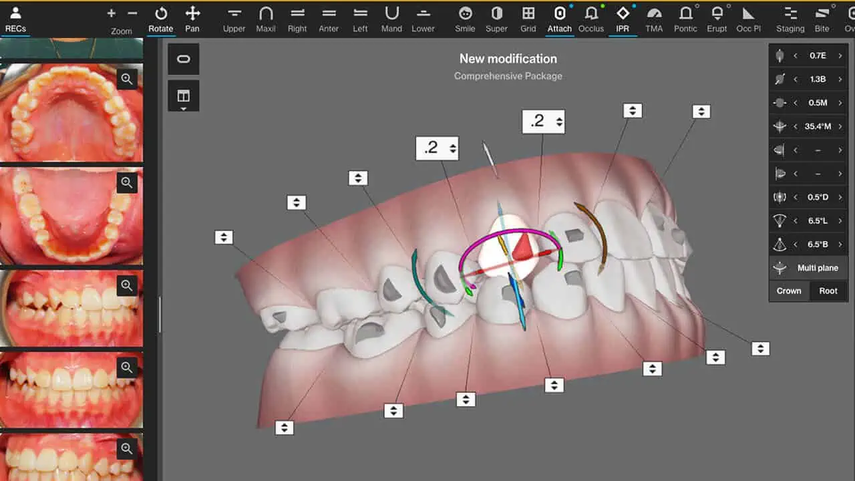Select the Pontic tool

[685, 17]
